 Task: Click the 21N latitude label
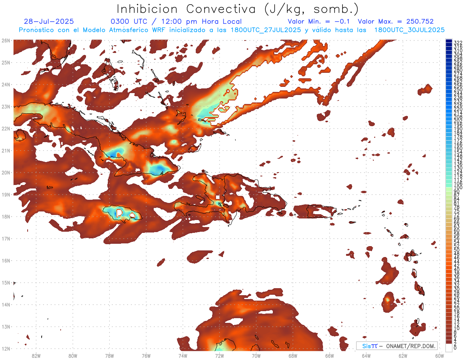(x=6, y=150)
